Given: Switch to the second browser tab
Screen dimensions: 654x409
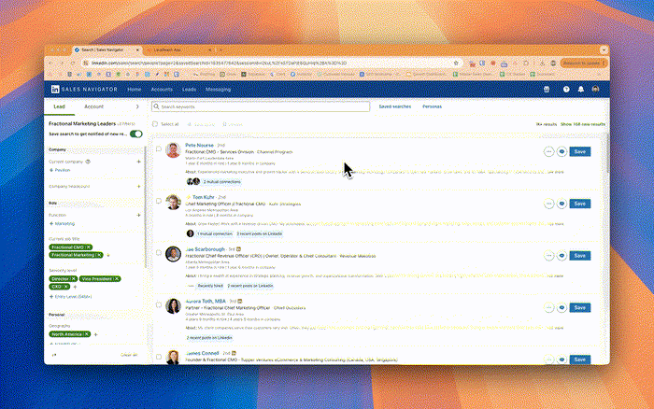Looking at the screenshot, I should click(x=179, y=50).
